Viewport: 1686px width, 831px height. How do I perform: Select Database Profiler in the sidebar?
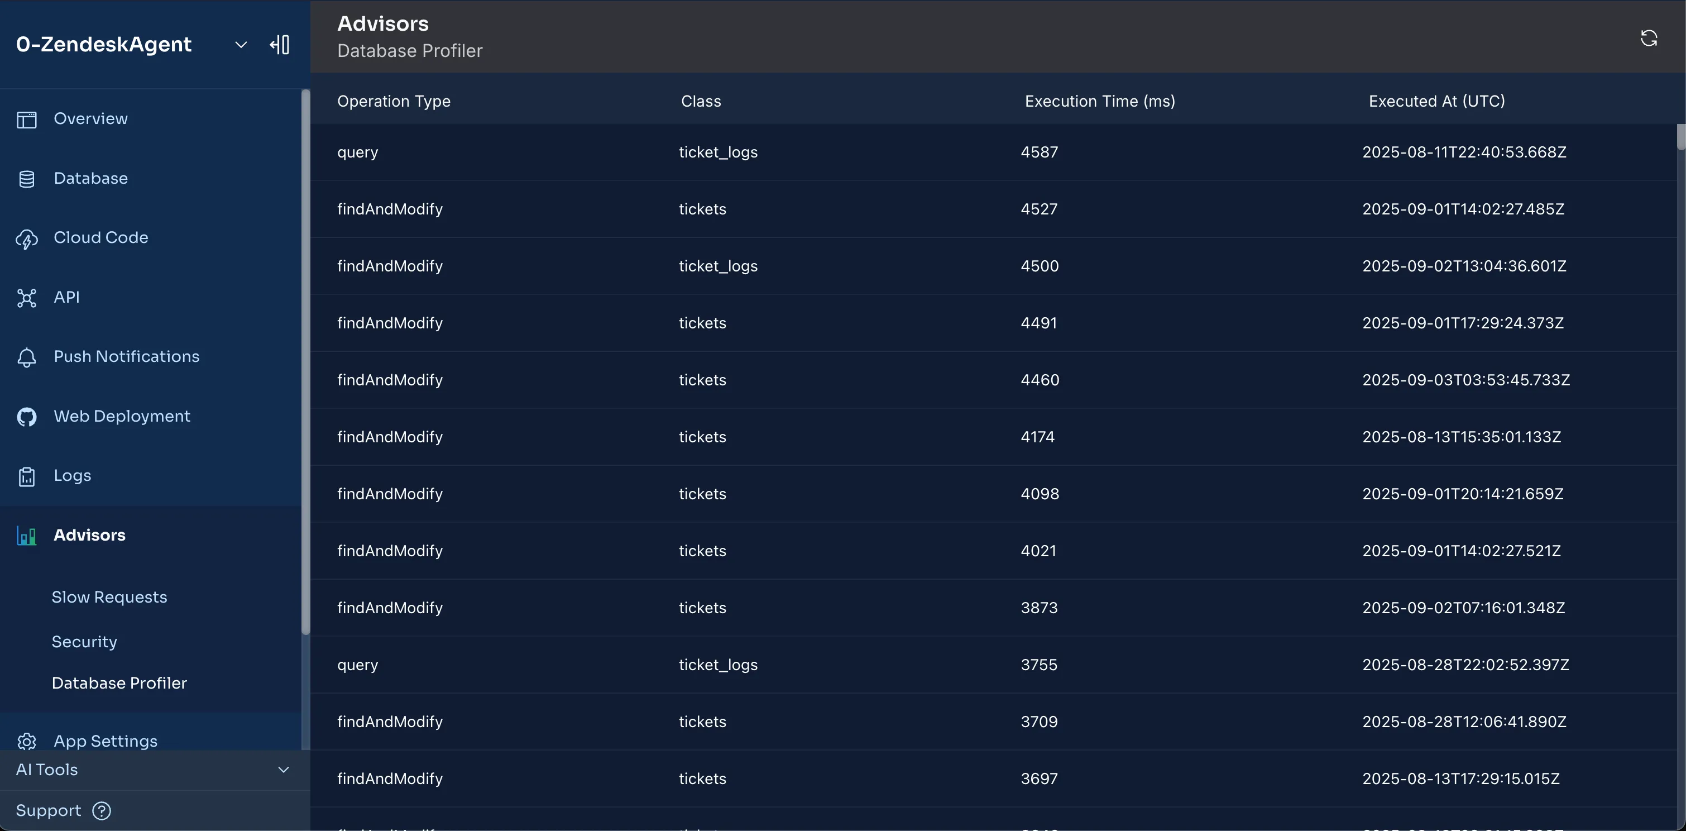pyautogui.click(x=119, y=683)
